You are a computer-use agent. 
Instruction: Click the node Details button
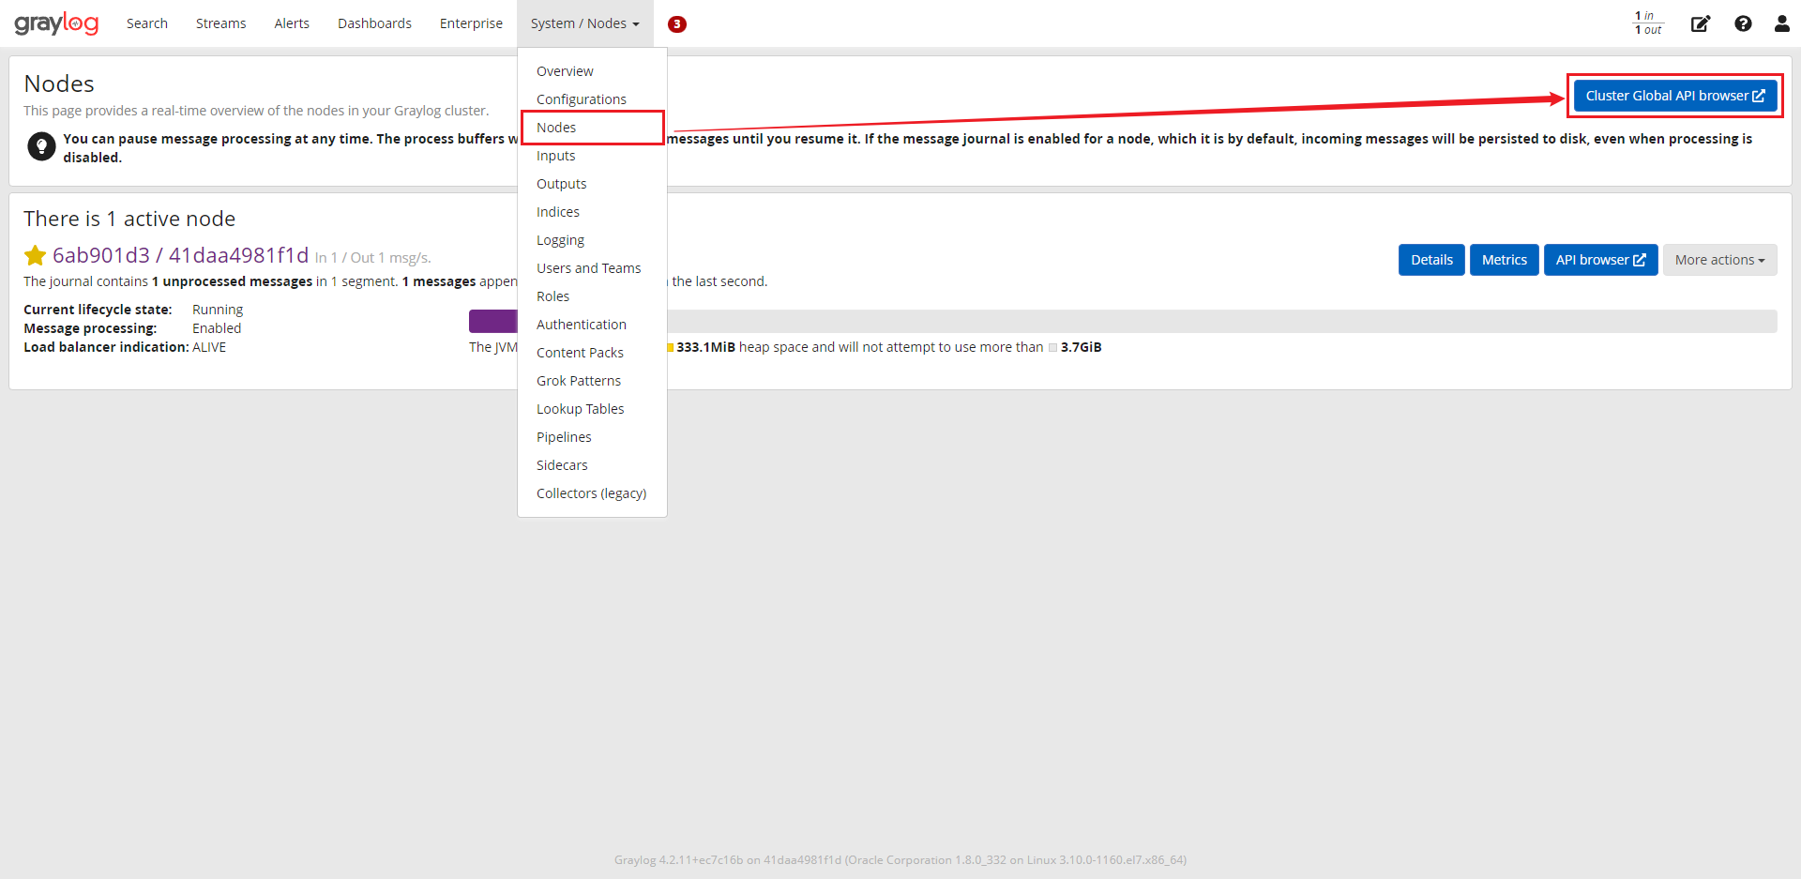tap(1431, 260)
